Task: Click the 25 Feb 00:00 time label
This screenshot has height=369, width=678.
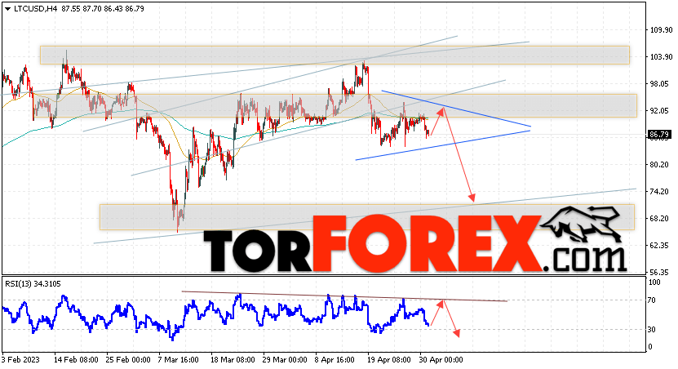Action: point(128,360)
